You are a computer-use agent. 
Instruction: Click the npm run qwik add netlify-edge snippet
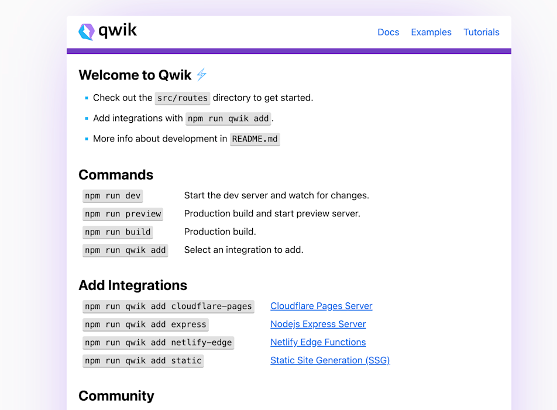pyautogui.click(x=158, y=342)
